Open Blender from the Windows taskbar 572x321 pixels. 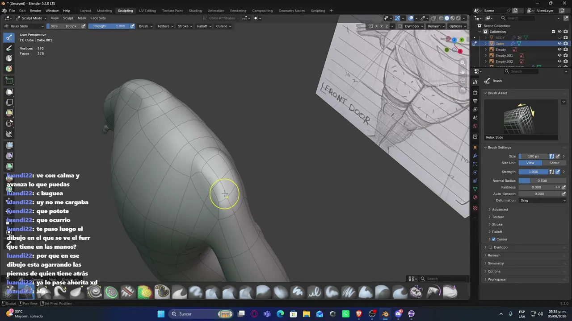pos(385,314)
